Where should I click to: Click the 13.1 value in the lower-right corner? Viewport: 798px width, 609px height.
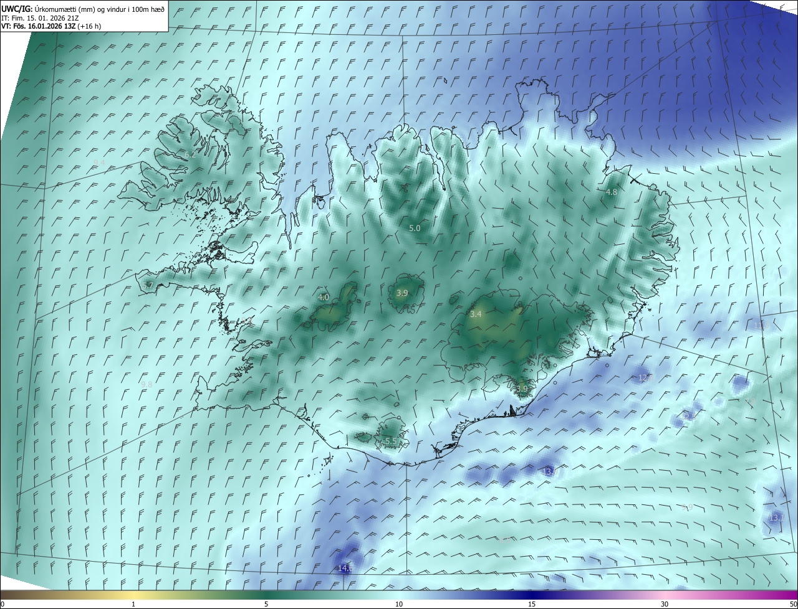click(776, 518)
